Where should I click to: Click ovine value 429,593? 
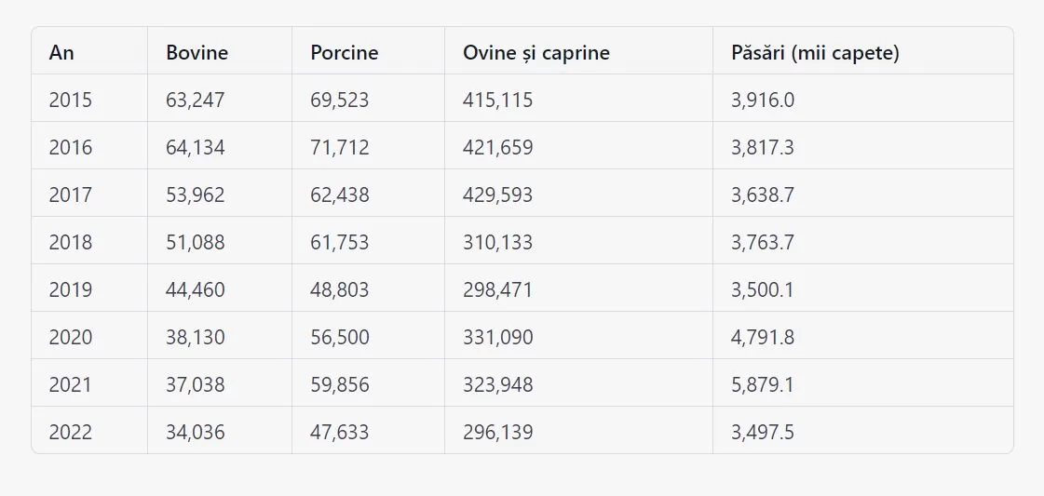(x=498, y=194)
